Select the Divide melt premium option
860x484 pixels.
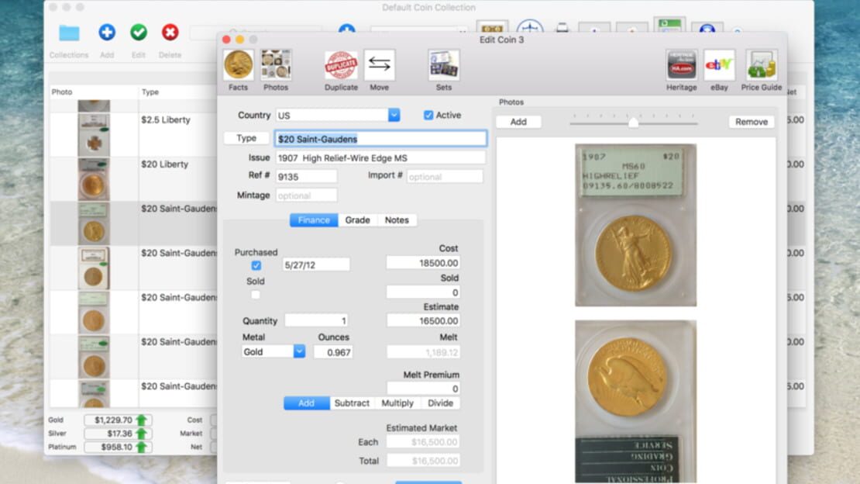(x=440, y=403)
